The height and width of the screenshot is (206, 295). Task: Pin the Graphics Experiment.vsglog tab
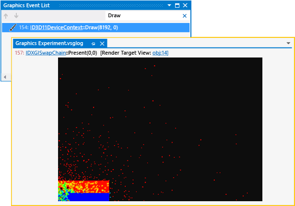tap(93, 44)
